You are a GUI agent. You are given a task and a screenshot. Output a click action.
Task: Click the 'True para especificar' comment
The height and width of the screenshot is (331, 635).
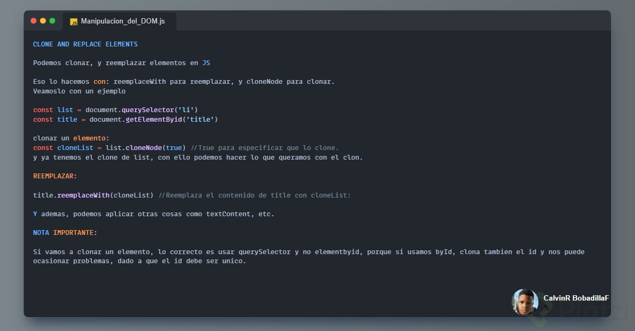pyautogui.click(x=265, y=148)
